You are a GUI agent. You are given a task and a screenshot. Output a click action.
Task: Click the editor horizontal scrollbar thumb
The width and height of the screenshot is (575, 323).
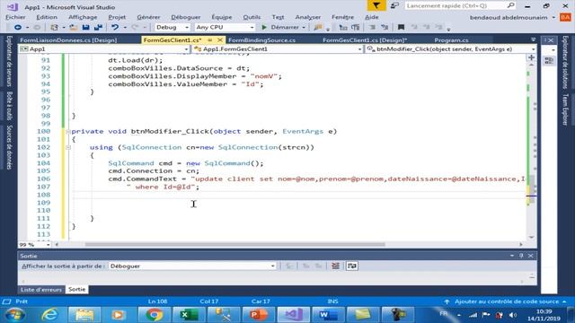pos(235,244)
